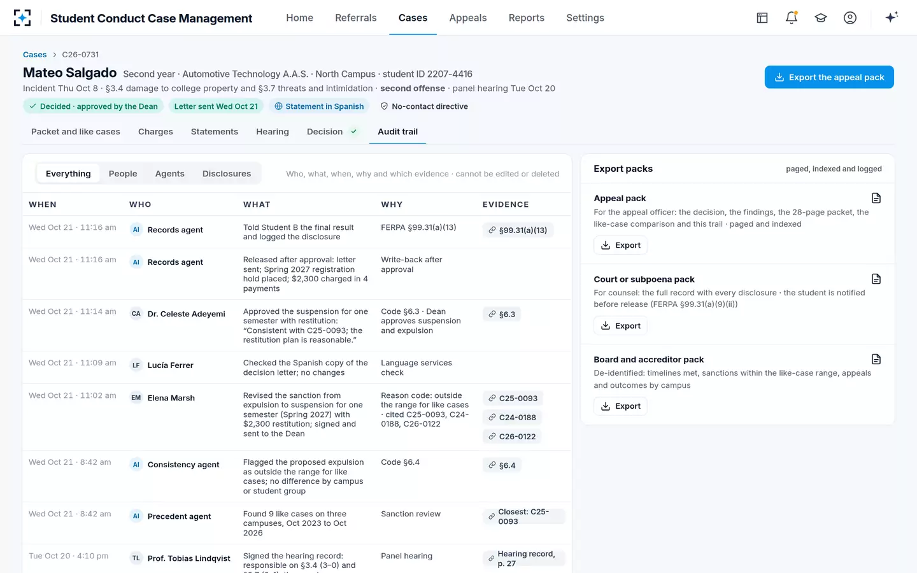Open the Closest: C25-0093 evidence chip
The width and height of the screenshot is (917, 573).
pos(523,516)
